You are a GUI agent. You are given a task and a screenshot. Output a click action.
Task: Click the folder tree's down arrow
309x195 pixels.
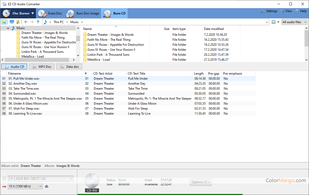coord(78,55)
